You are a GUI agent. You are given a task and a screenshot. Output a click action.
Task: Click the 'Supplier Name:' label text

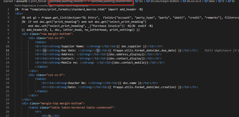73,46
